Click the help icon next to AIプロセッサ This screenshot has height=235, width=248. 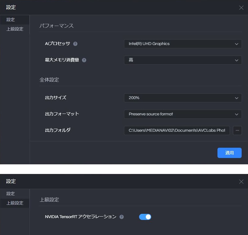(75, 44)
